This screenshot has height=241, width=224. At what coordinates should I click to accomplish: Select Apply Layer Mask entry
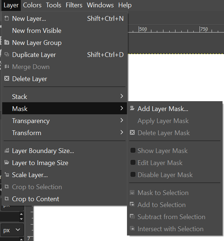pyautogui.click(x=175, y=121)
